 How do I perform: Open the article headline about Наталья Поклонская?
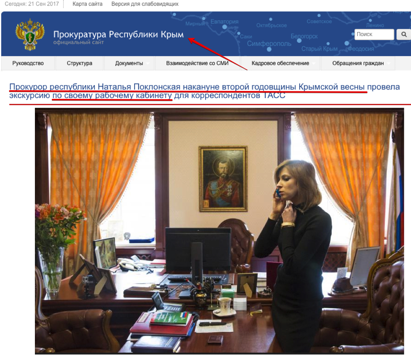click(x=204, y=91)
